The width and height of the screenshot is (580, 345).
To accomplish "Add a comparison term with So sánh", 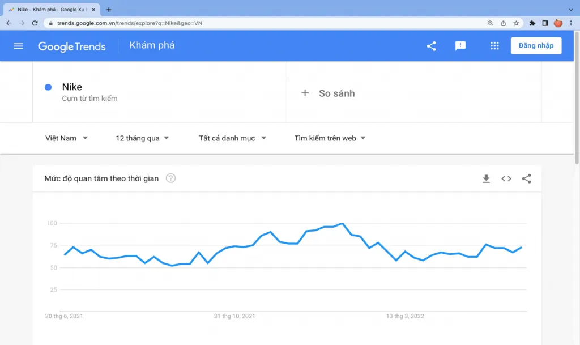I will (x=328, y=93).
